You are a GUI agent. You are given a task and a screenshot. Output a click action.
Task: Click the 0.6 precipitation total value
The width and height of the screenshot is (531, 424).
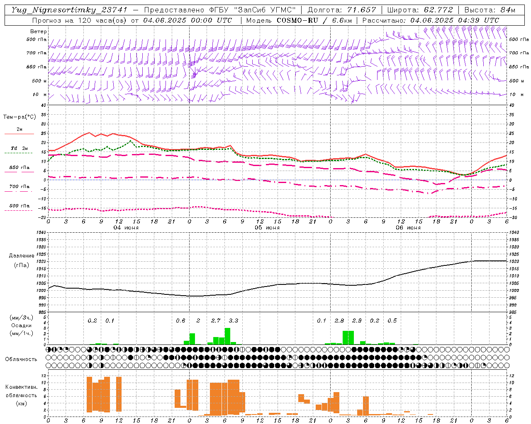click(180, 321)
